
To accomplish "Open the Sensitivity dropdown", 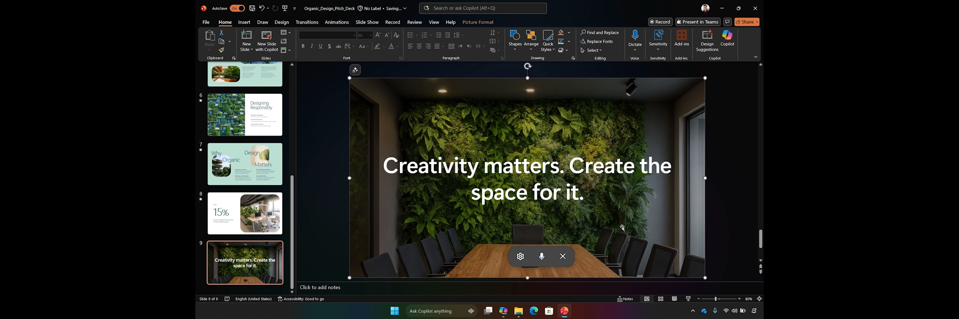I will tap(658, 40).
